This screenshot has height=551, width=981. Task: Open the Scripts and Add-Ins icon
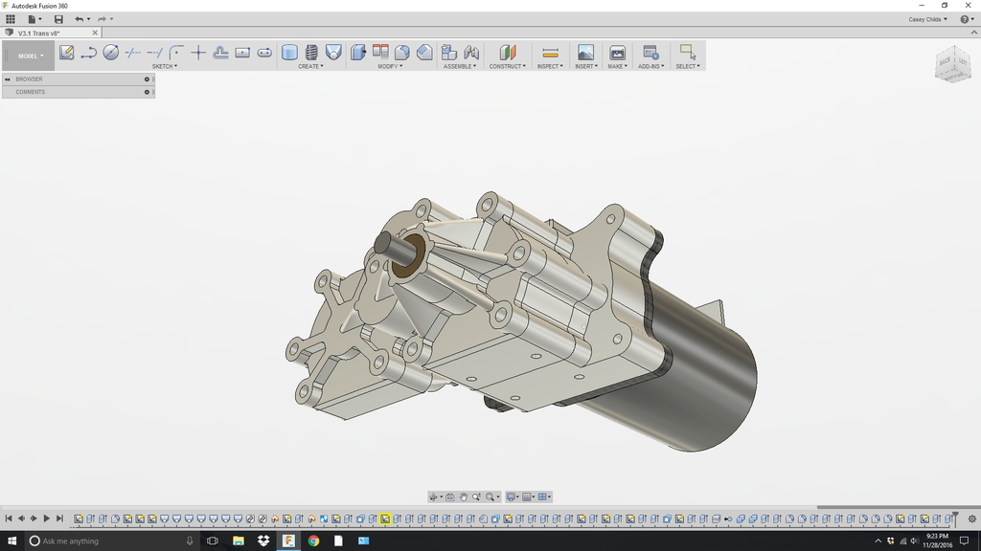tap(650, 53)
